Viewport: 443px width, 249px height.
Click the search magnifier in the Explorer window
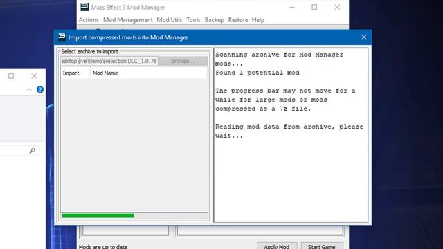[x=33, y=151]
